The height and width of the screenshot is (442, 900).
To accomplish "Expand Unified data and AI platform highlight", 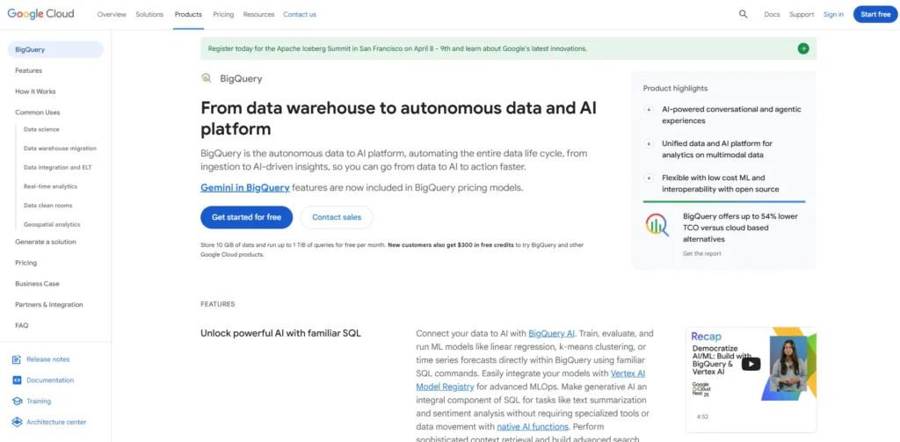I will click(650, 143).
